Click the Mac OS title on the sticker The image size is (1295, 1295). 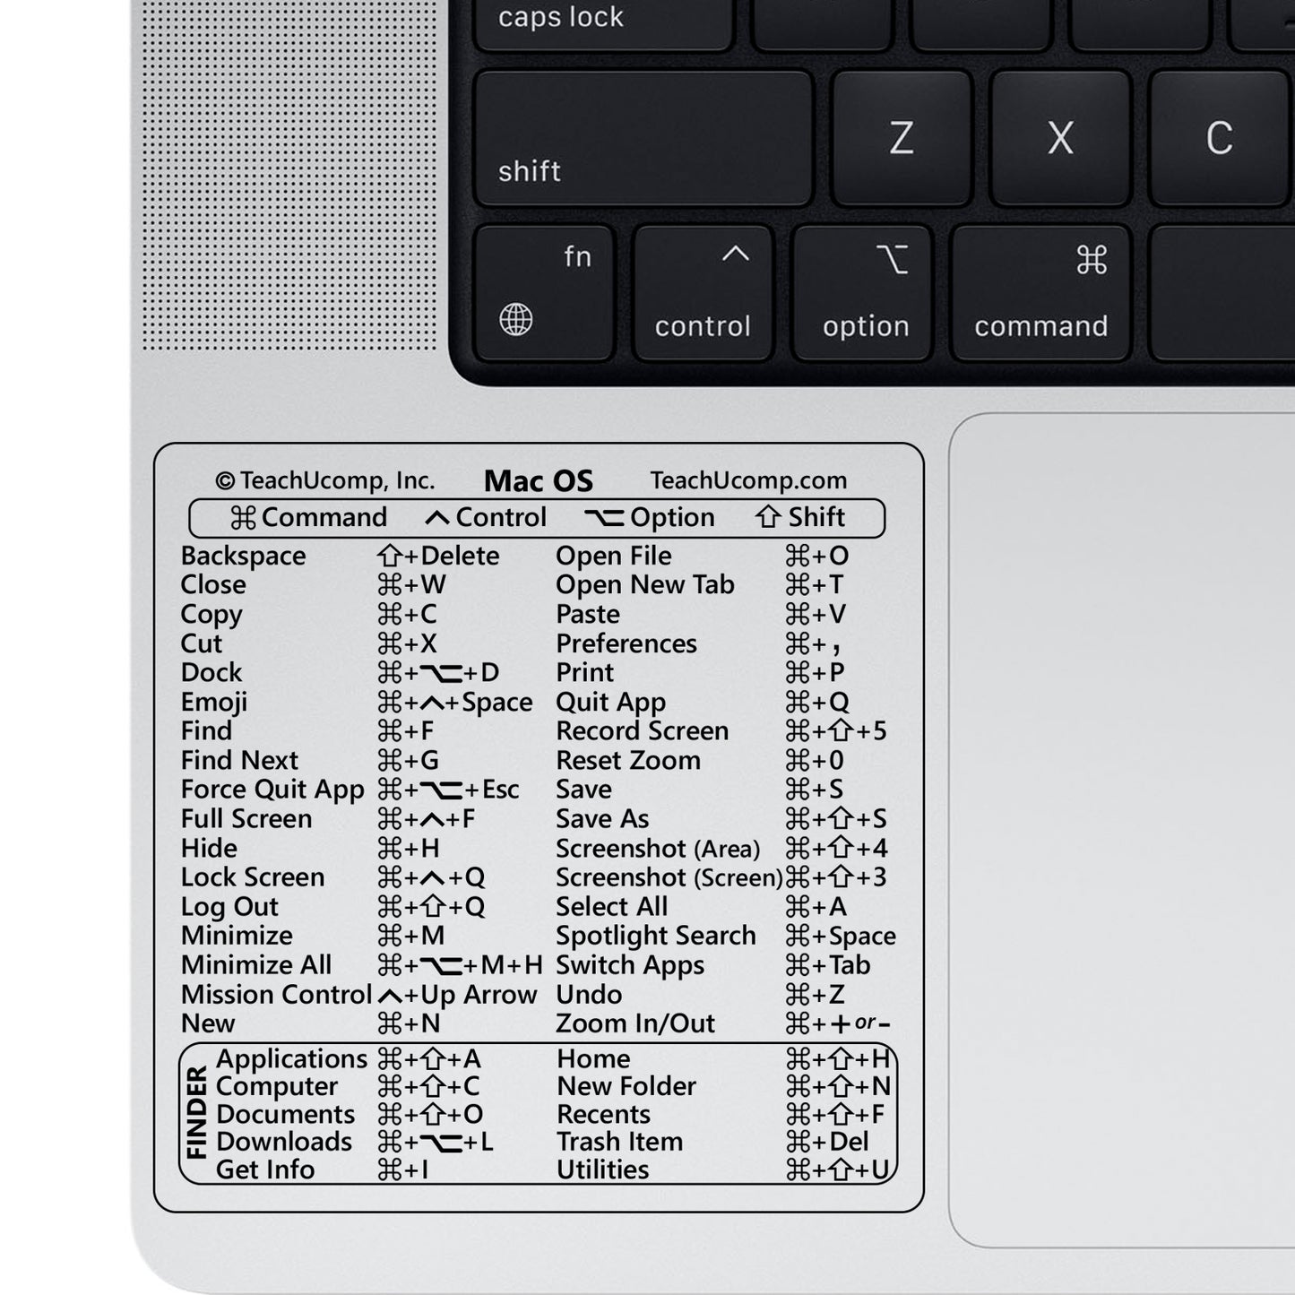(x=539, y=480)
